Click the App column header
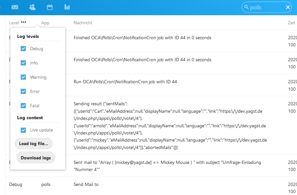 tap(45, 23)
